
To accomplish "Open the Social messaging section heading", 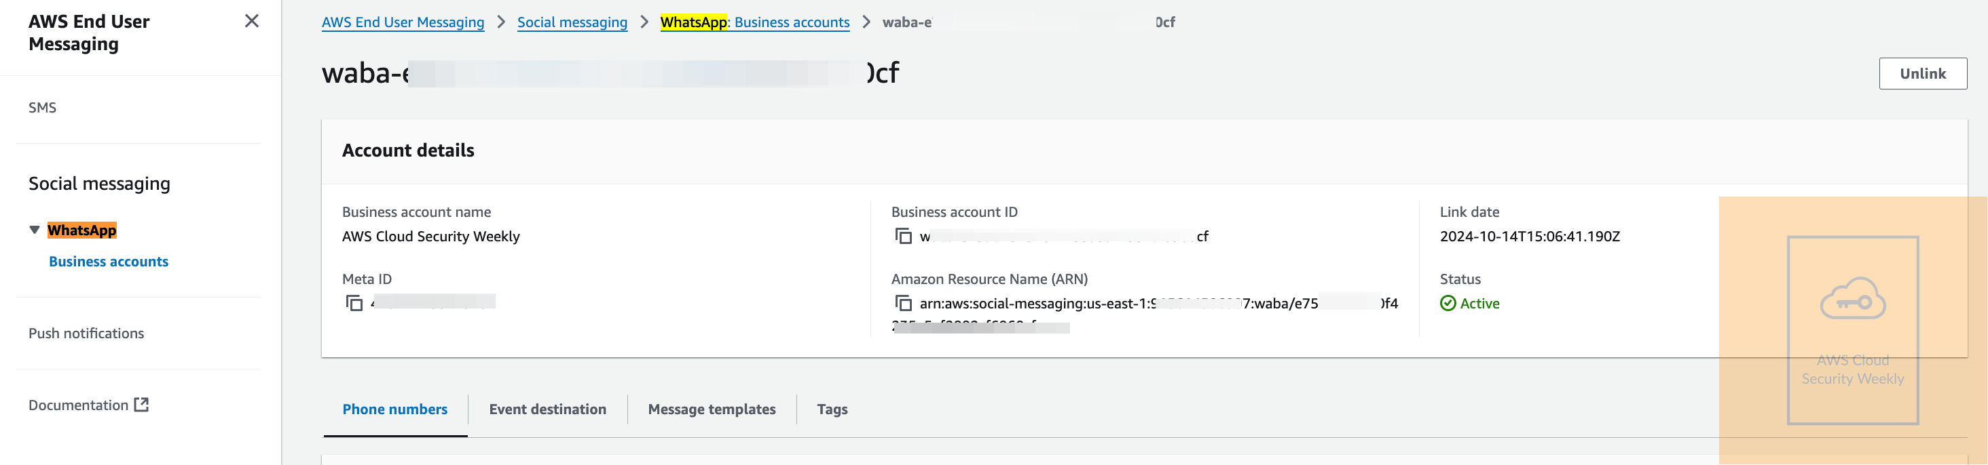I will [100, 183].
